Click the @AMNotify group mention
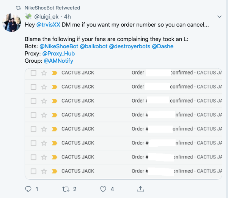Viewport: 228px width, 198px height. coord(58,61)
